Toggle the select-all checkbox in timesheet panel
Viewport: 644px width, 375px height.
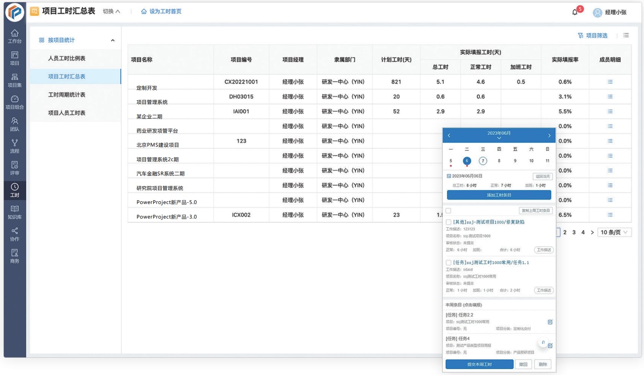(x=448, y=211)
